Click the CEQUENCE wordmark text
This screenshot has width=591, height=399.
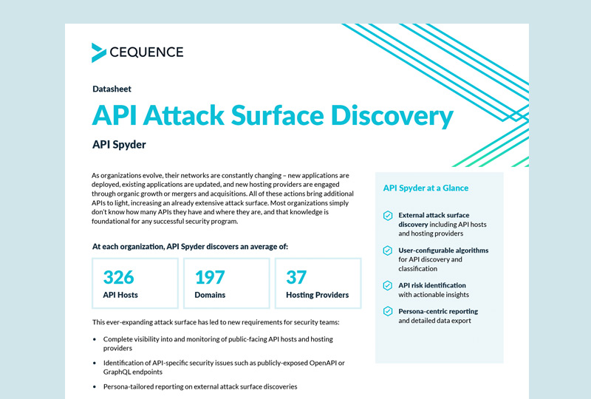[146, 52]
